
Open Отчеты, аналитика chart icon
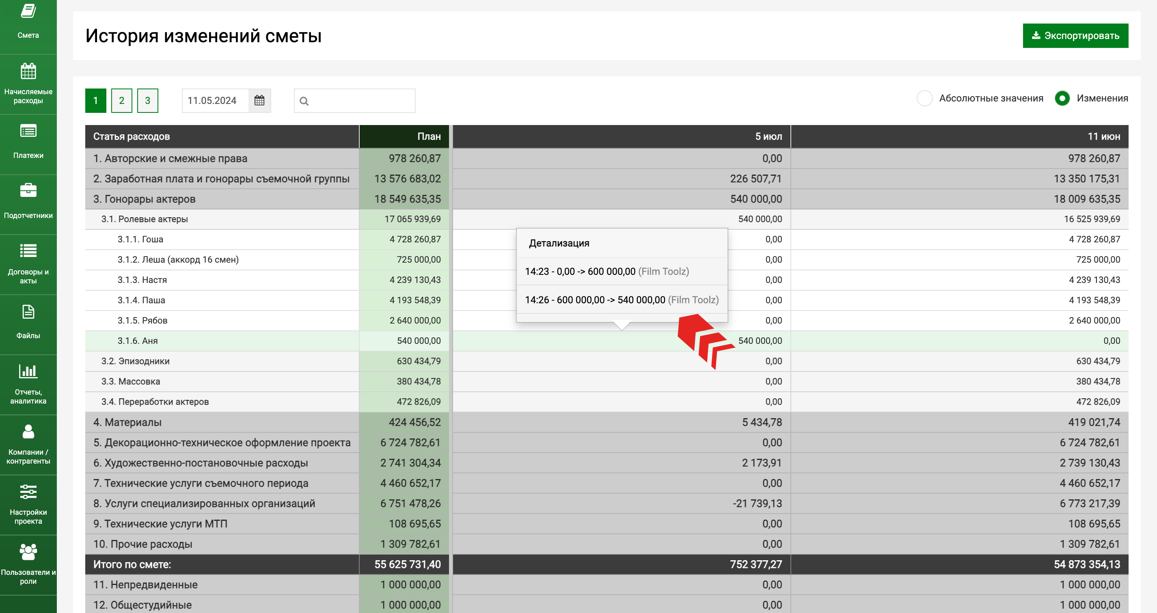[x=28, y=371]
